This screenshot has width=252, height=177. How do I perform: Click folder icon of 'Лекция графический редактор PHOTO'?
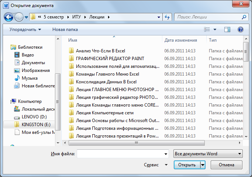pyautogui.click(x=71, y=97)
